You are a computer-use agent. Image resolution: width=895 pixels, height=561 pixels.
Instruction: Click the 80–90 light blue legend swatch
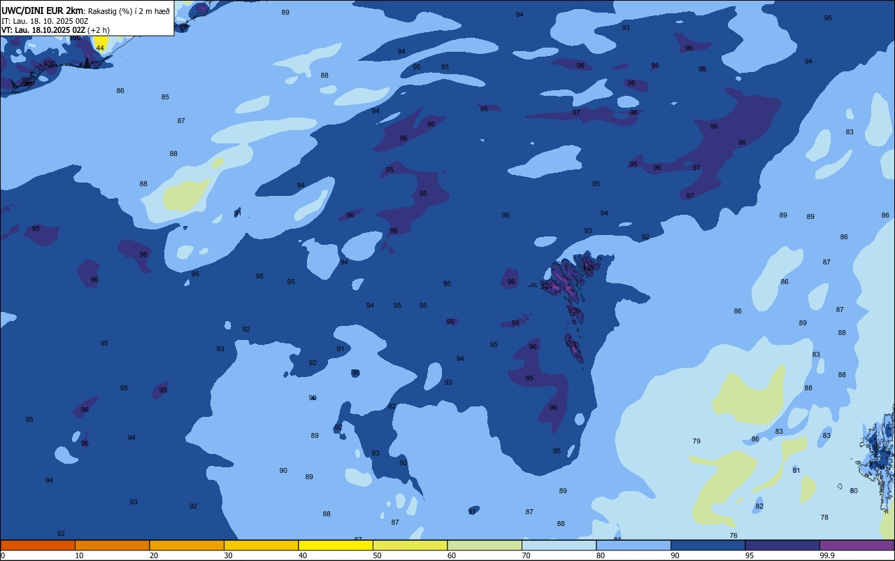click(x=633, y=545)
